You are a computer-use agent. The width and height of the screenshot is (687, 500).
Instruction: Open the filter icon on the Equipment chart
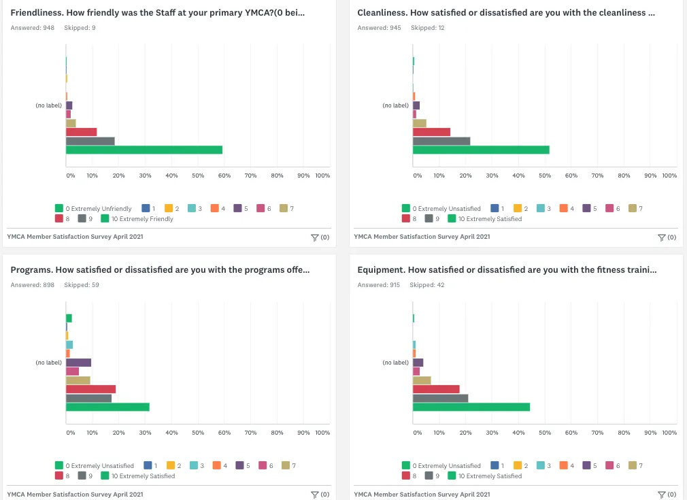tap(662, 495)
